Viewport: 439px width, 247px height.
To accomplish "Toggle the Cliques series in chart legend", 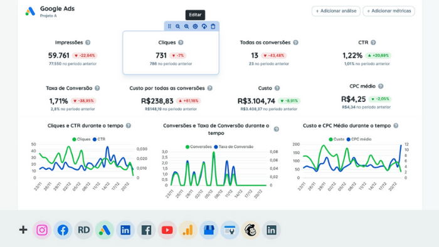I will click(81, 139).
